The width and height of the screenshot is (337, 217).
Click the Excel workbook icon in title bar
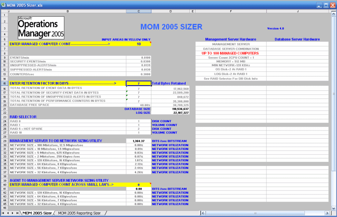pos(3,5)
